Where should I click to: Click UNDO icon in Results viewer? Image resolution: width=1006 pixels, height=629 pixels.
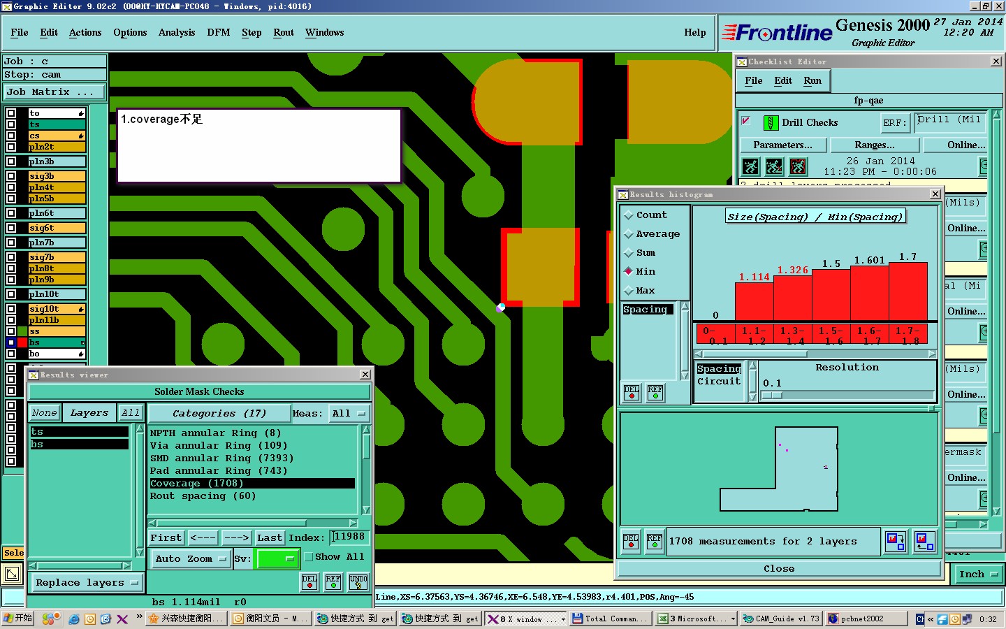358,581
